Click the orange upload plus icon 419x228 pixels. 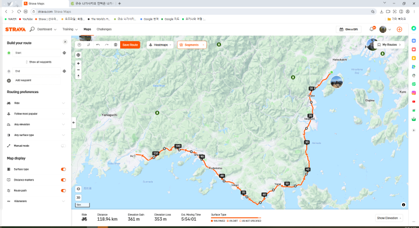pyautogui.click(x=399, y=29)
